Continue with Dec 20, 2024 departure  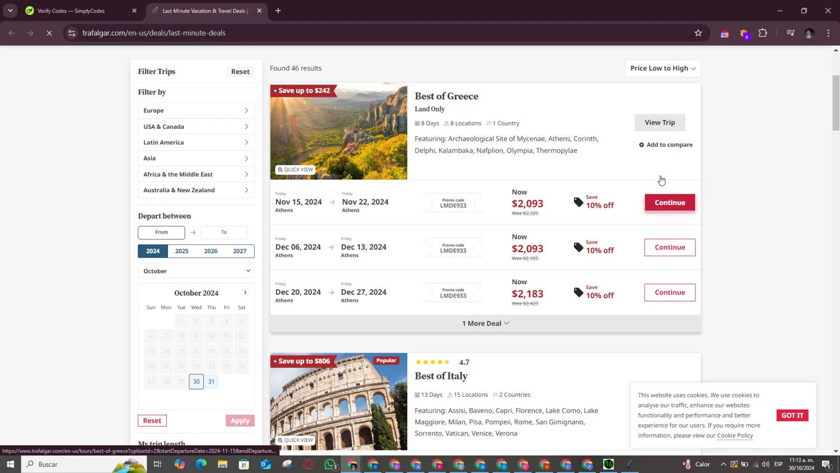670,293
